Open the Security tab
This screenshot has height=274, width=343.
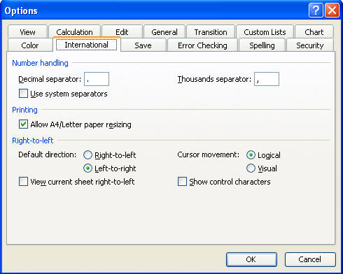(310, 45)
